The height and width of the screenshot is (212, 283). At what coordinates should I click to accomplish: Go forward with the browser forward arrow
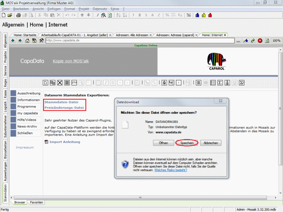pyautogui.click(x=20, y=41)
